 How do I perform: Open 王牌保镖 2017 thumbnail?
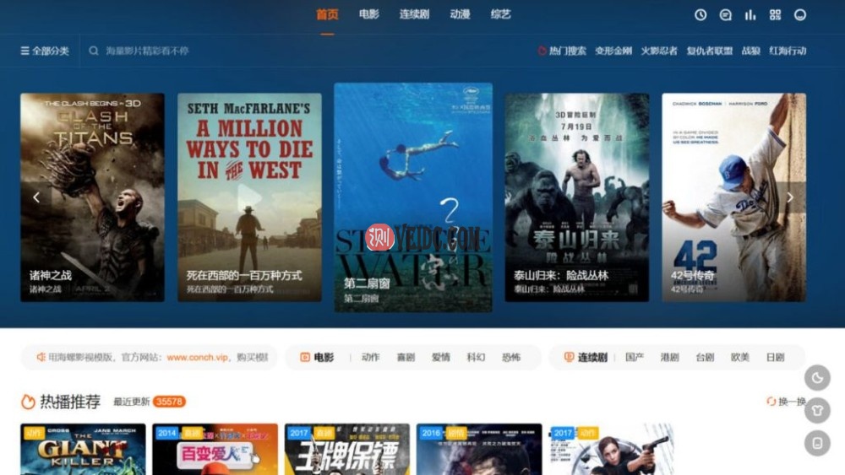click(347, 449)
